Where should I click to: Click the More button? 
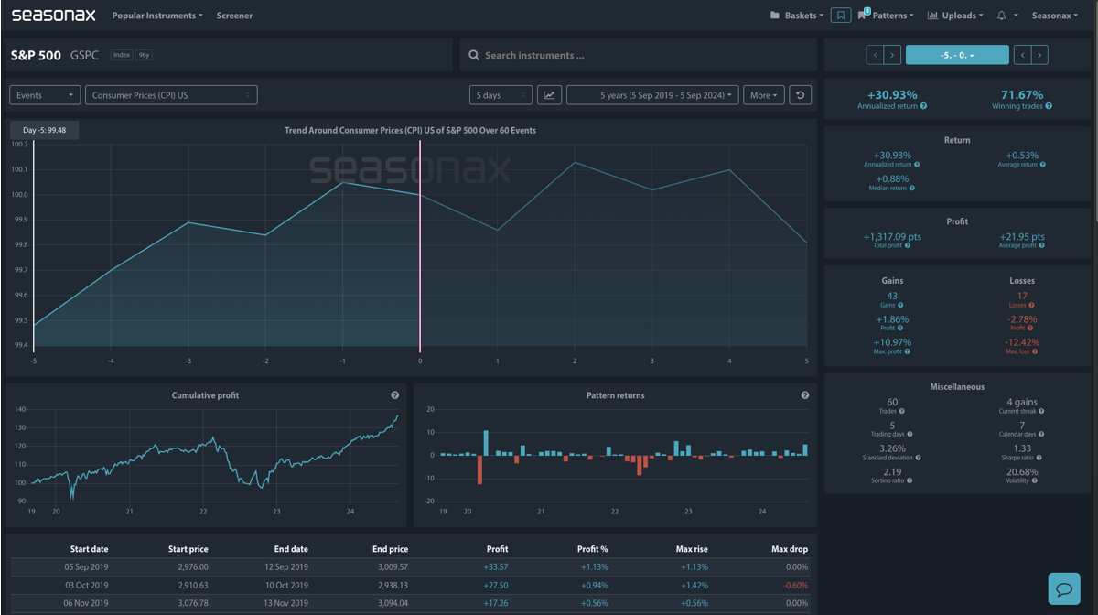coord(764,95)
